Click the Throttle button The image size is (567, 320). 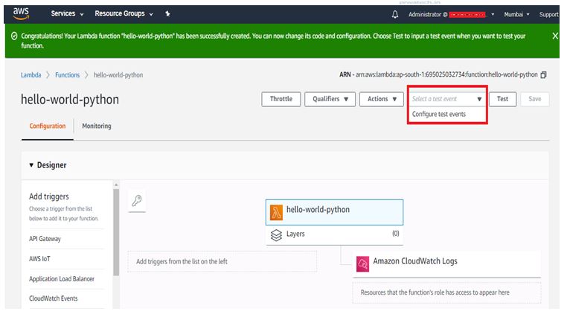point(281,99)
